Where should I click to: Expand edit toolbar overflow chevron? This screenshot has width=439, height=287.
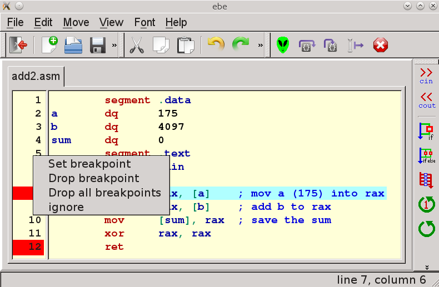click(x=261, y=45)
